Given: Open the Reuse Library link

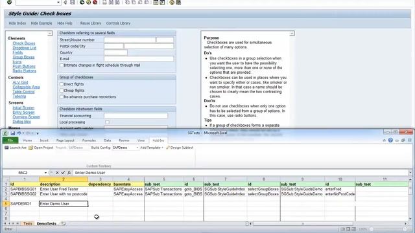Looking at the screenshot, I should click(91, 23).
